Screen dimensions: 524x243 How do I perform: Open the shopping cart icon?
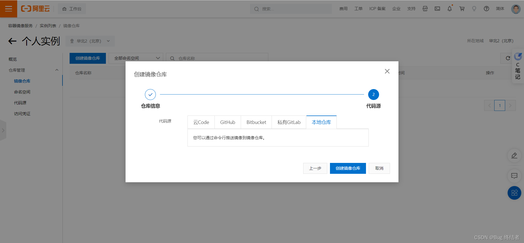(462, 9)
